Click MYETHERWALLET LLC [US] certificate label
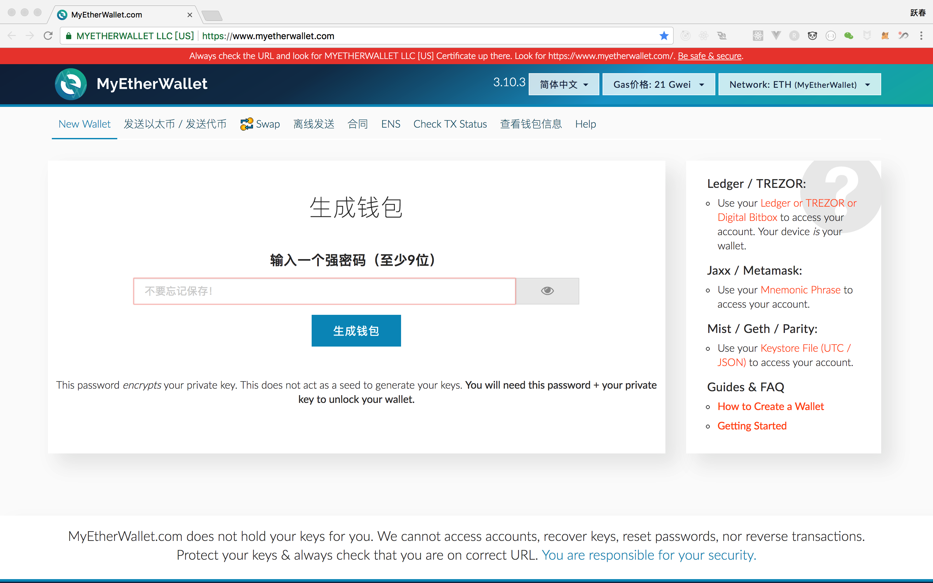The width and height of the screenshot is (933, 583). click(135, 36)
